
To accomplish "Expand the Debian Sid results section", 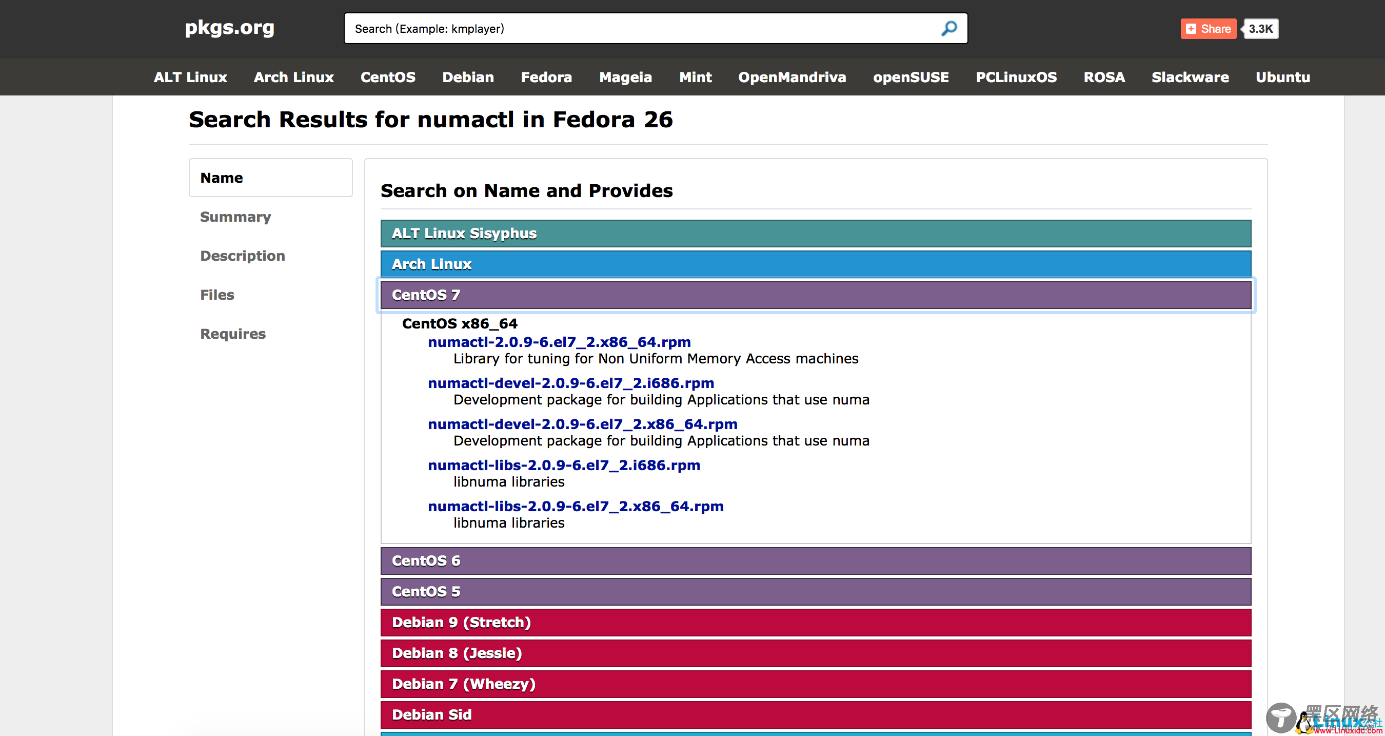I will coord(816,714).
